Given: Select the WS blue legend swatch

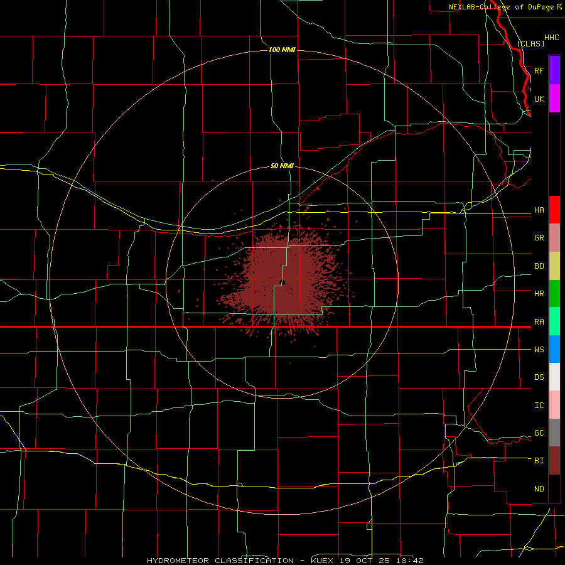Looking at the screenshot, I should point(554,349).
